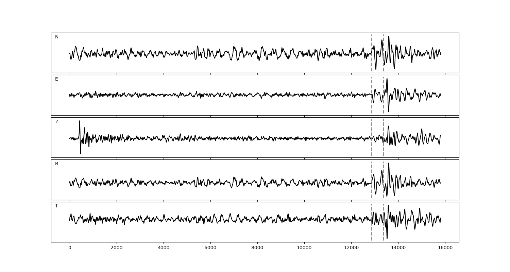Click the E component label
The height and width of the screenshot is (272, 510).
[56, 79]
